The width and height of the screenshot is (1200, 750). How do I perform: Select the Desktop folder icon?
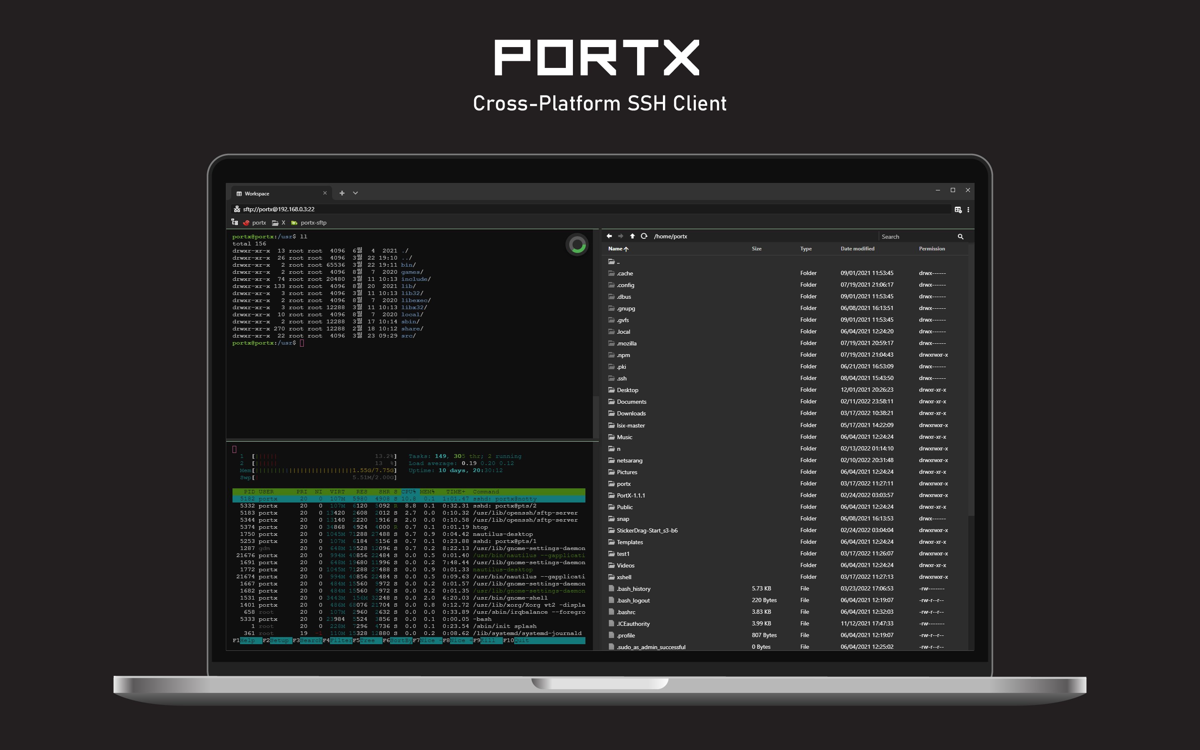pos(611,390)
